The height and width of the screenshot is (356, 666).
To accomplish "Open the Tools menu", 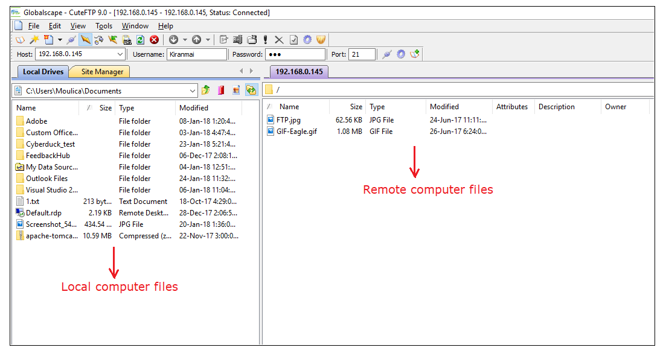I will [104, 26].
